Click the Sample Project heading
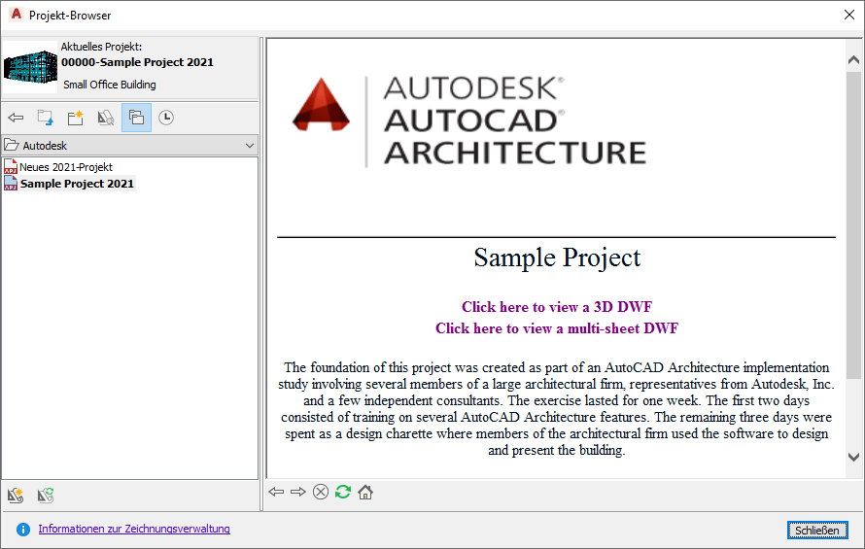This screenshot has width=865, height=549. click(557, 257)
